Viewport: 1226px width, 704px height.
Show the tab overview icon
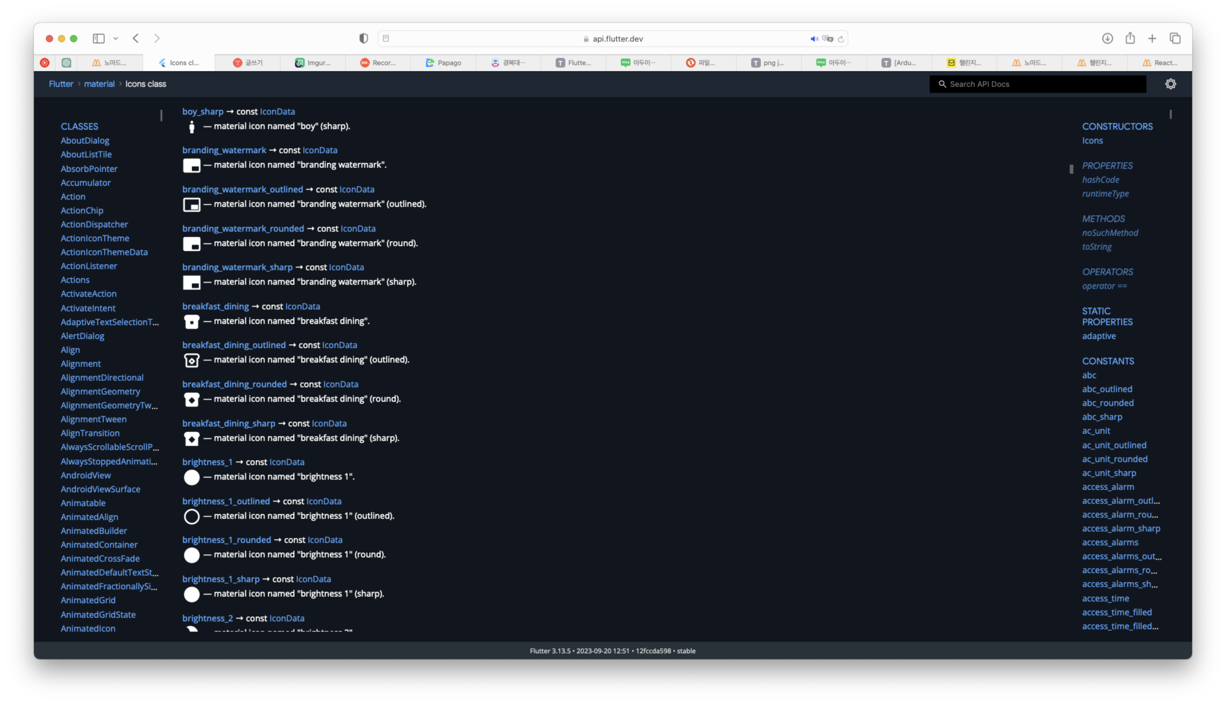coord(1175,38)
